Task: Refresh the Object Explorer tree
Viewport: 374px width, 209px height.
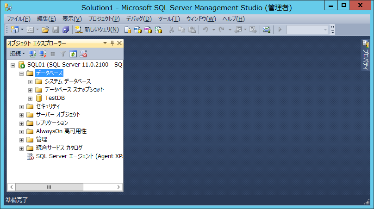Action: click(73, 54)
